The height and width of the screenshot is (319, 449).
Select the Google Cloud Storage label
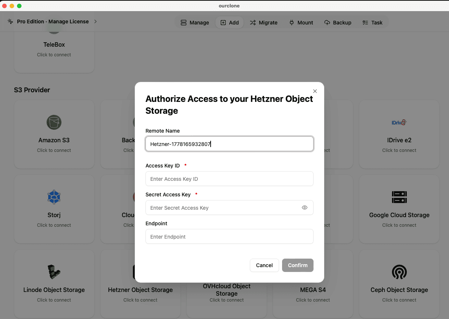pyautogui.click(x=399, y=215)
